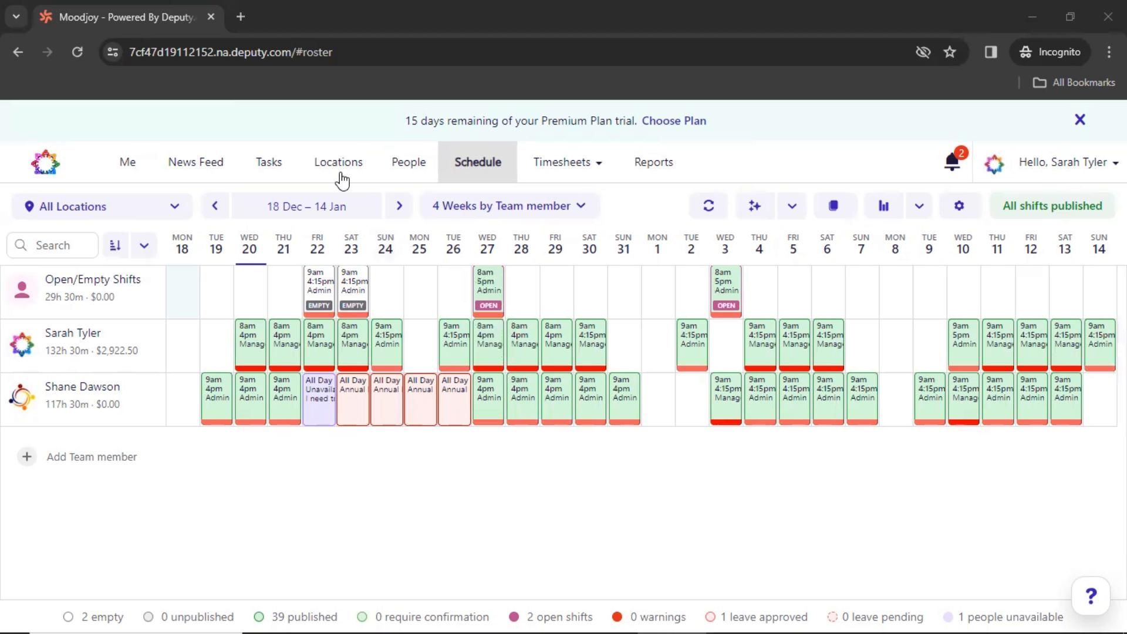Go to previous date range arrow
The width and height of the screenshot is (1127, 634).
point(215,206)
